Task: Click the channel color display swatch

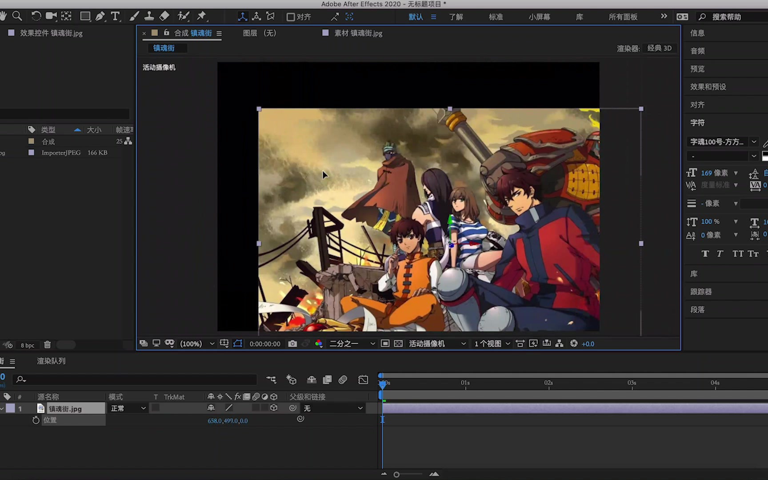Action: coord(319,343)
